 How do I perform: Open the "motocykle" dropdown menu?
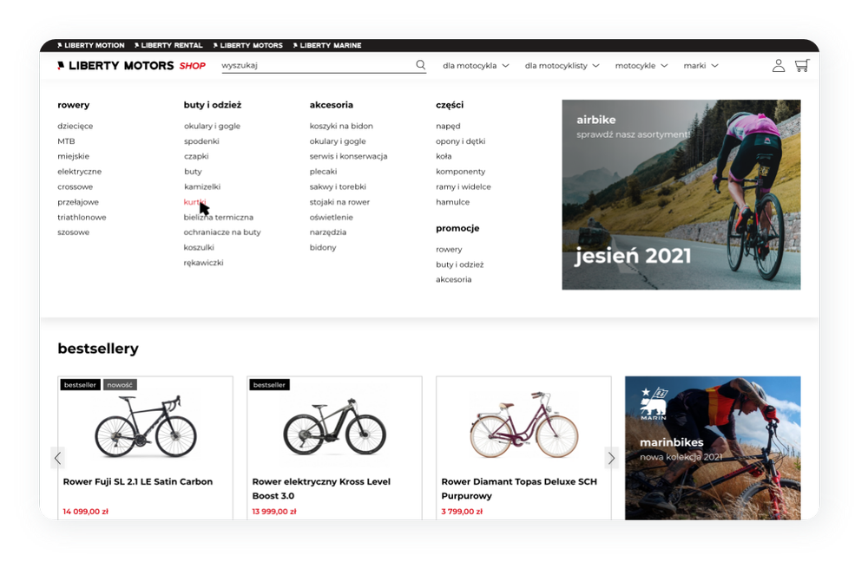click(x=641, y=66)
